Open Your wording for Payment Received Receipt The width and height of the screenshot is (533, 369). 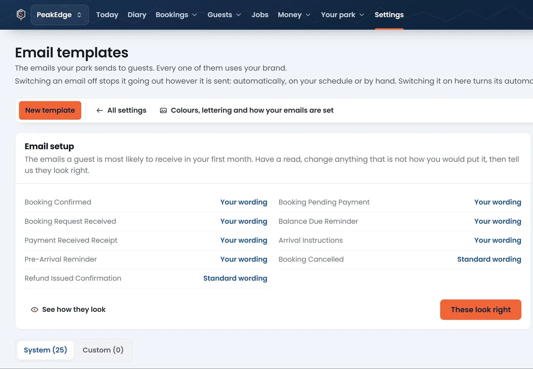tap(244, 240)
